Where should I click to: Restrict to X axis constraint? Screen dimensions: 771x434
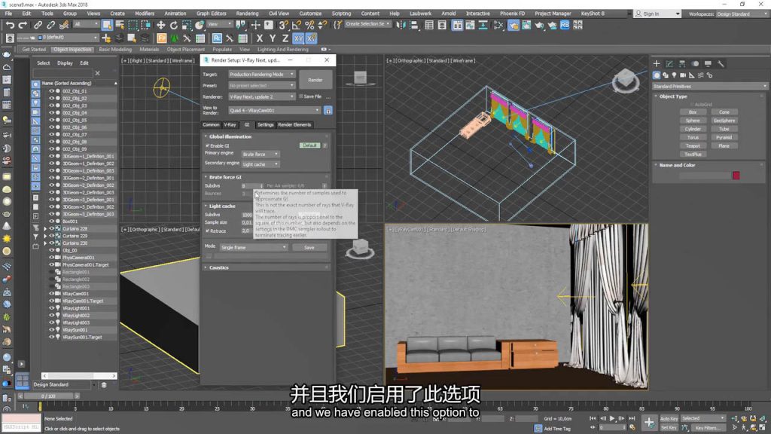coord(260,38)
